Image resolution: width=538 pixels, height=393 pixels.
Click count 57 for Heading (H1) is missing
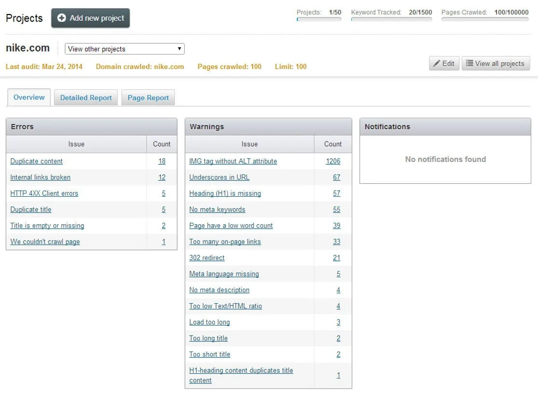coord(337,193)
